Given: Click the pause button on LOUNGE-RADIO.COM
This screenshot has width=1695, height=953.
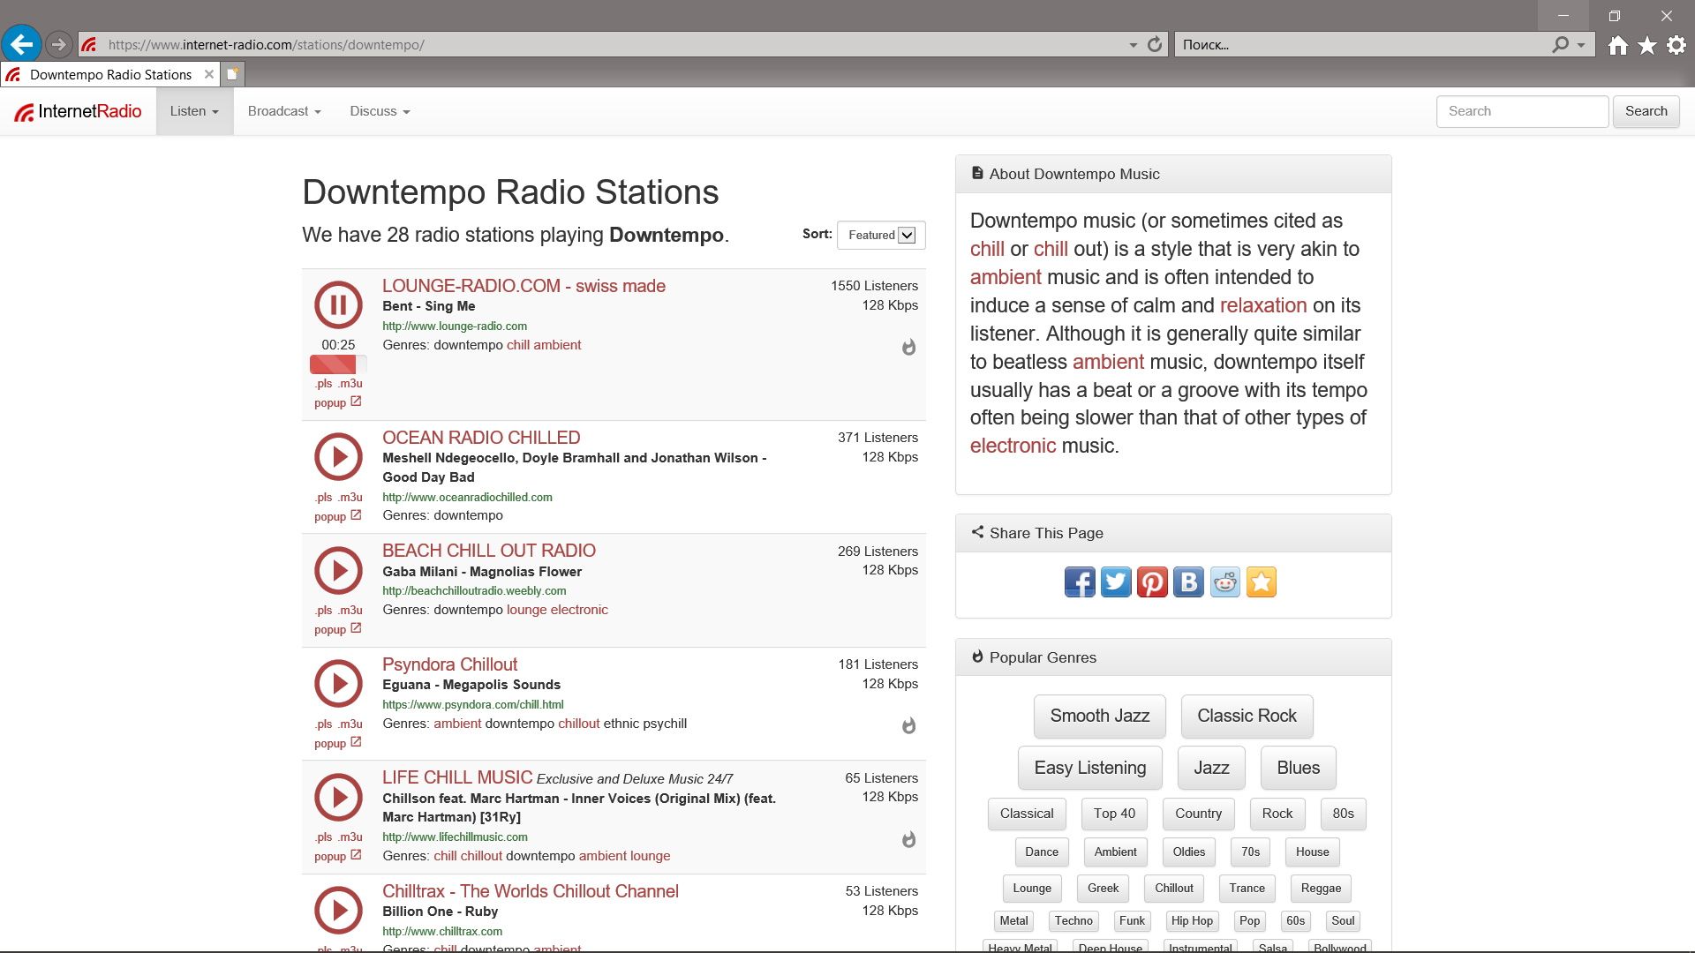Looking at the screenshot, I should pyautogui.click(x=337, y=304).
